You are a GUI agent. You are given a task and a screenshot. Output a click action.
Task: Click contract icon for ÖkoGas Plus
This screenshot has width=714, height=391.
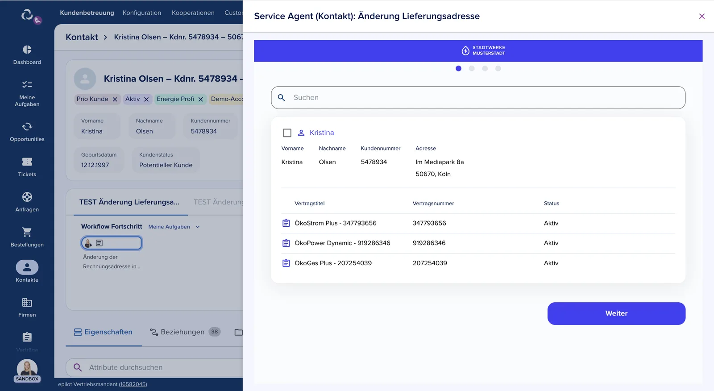(x=286, y=263)
